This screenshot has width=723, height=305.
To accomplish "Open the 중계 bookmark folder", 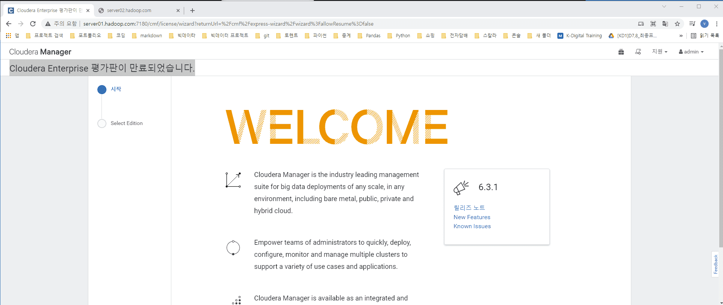I will pyautogui.click(x=342, y=36).
